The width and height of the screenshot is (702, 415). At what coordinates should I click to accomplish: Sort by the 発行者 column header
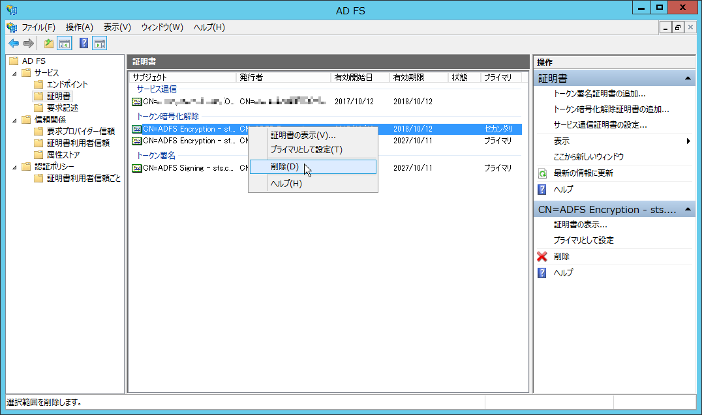click(283, 78)
